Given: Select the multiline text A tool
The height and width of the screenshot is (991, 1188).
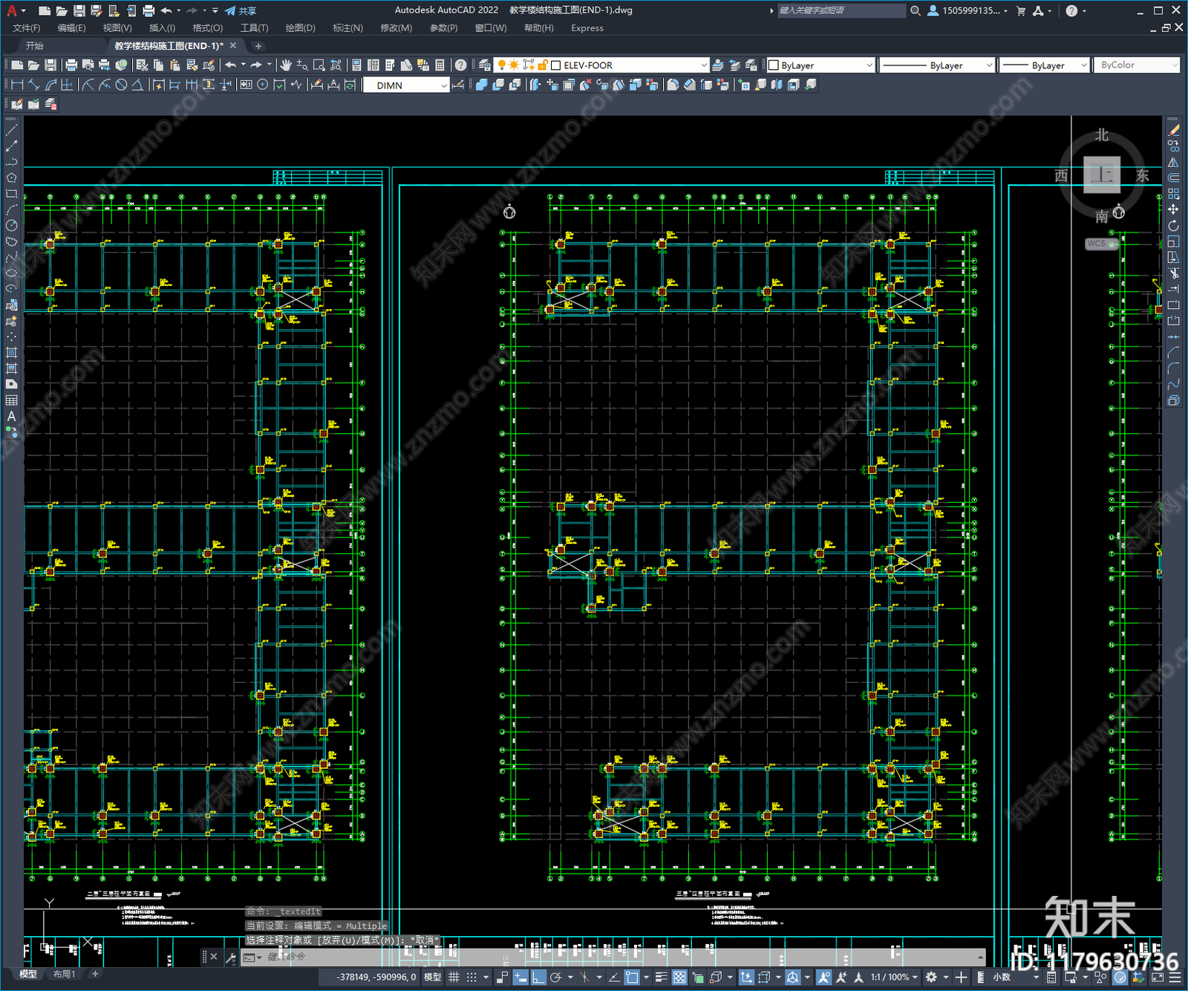Looking at the screenshot, I should pos(11,416).
